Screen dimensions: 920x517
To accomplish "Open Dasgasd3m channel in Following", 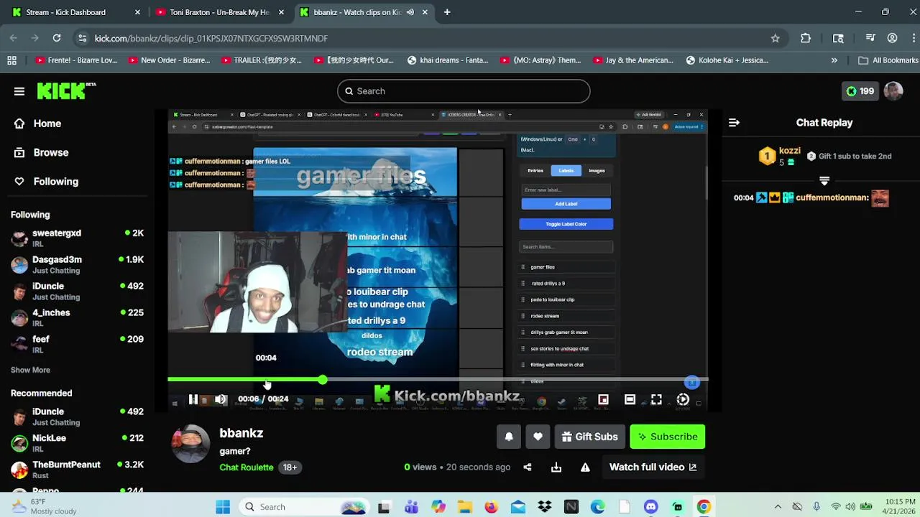I will pyautogui.click(x=77, y=265).
